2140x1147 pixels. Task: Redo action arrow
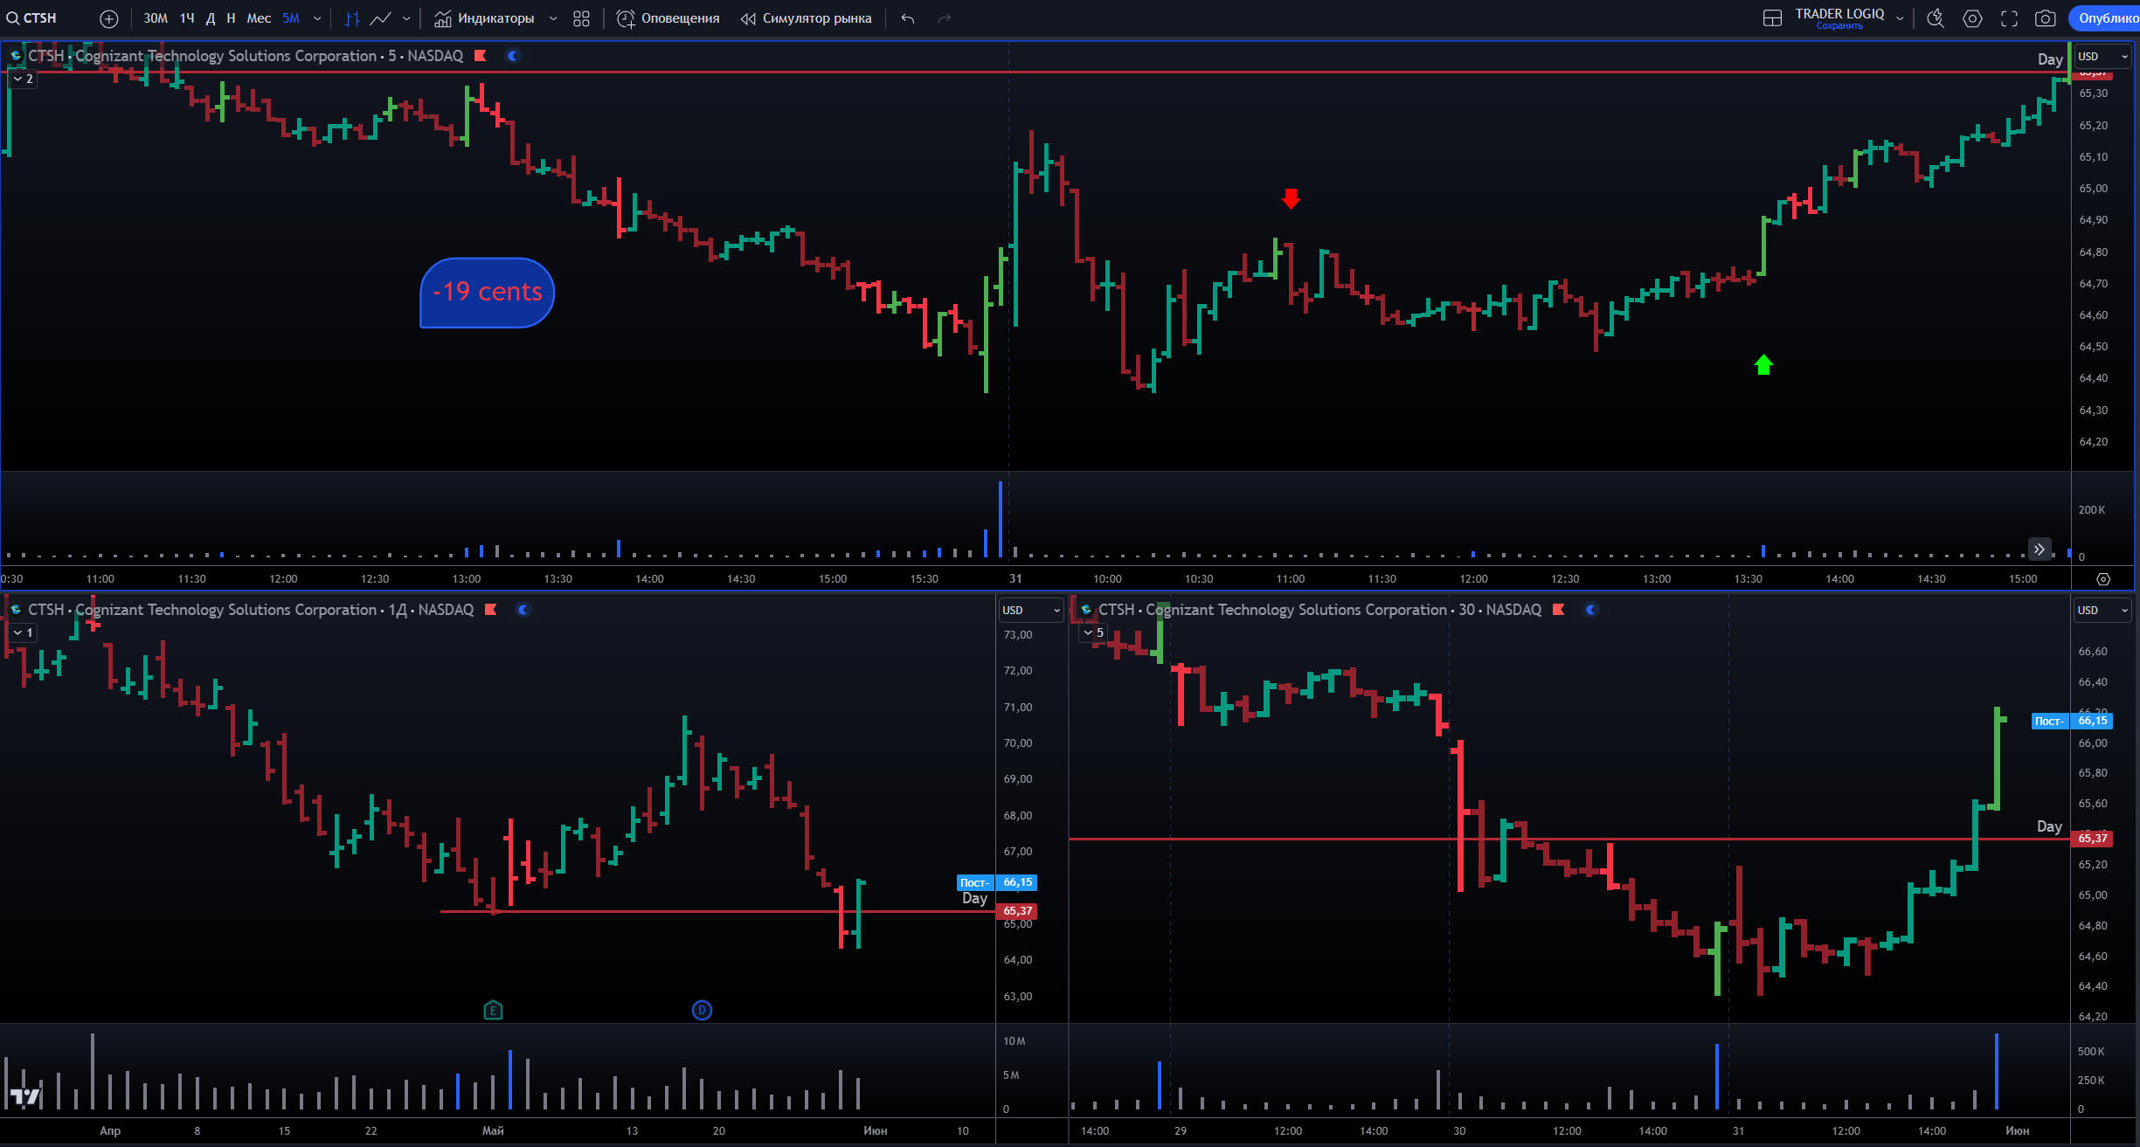point(945,18)
